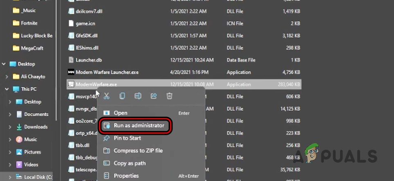This screenshot has width=394, height=181.
Task: Expand the Videos tree node
Action: [10, 165]
